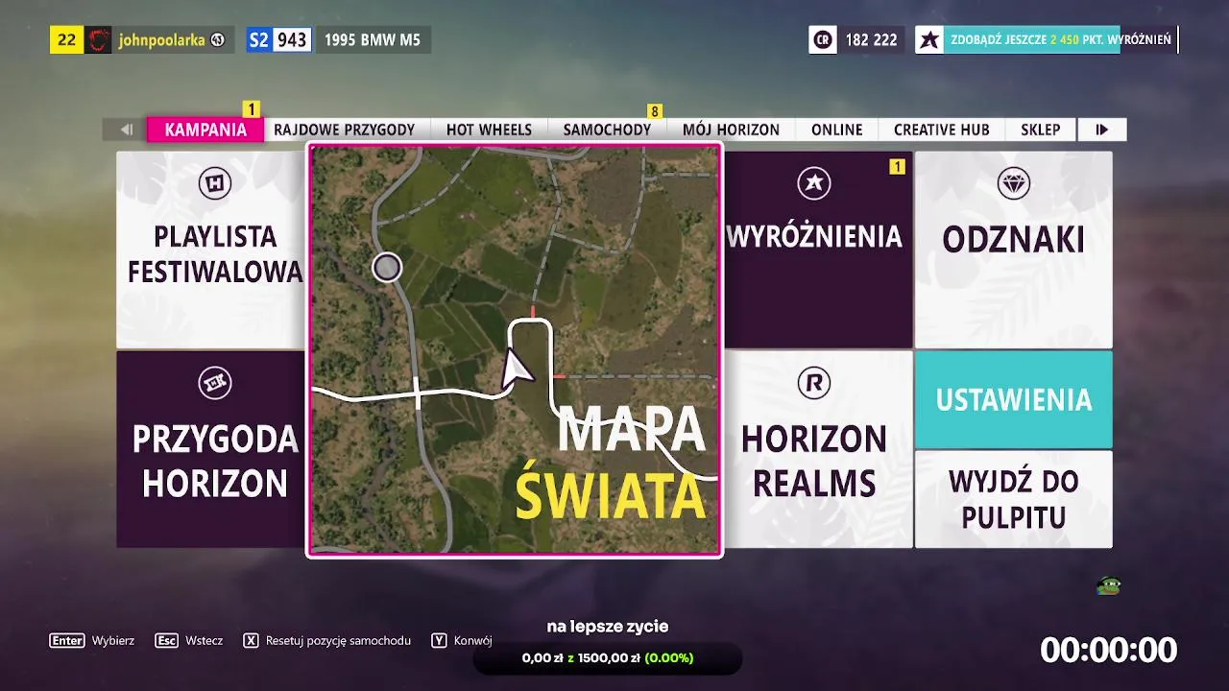1229x691 pixels.
Task: Click the small frog emote icon
Action: [x=1109, y=585]
